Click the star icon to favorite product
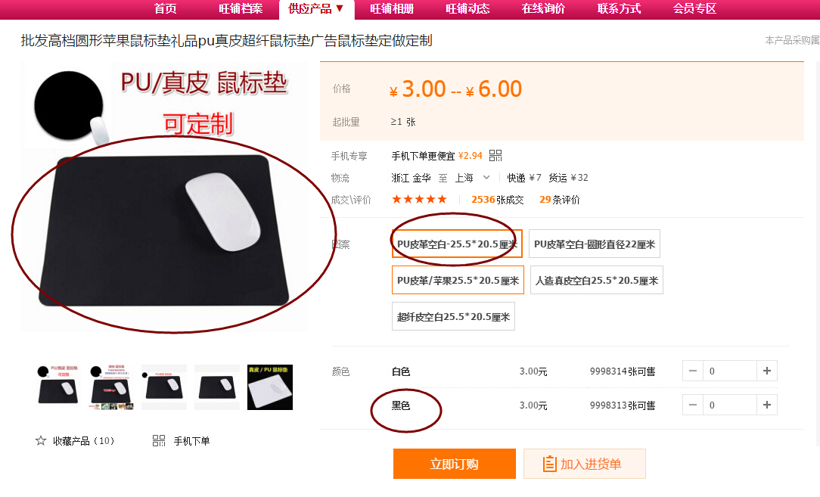 [41, 440]
